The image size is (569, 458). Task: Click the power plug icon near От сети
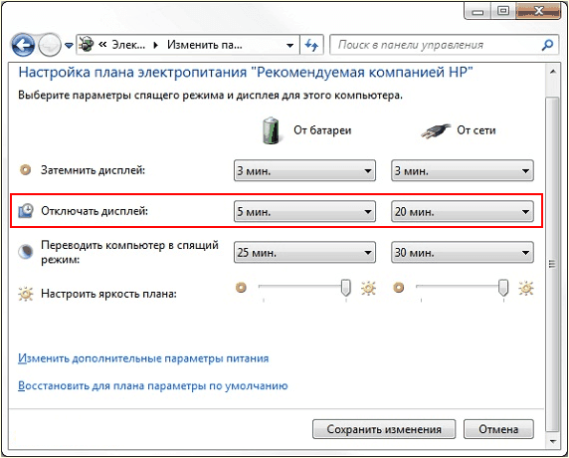[436, 131]
